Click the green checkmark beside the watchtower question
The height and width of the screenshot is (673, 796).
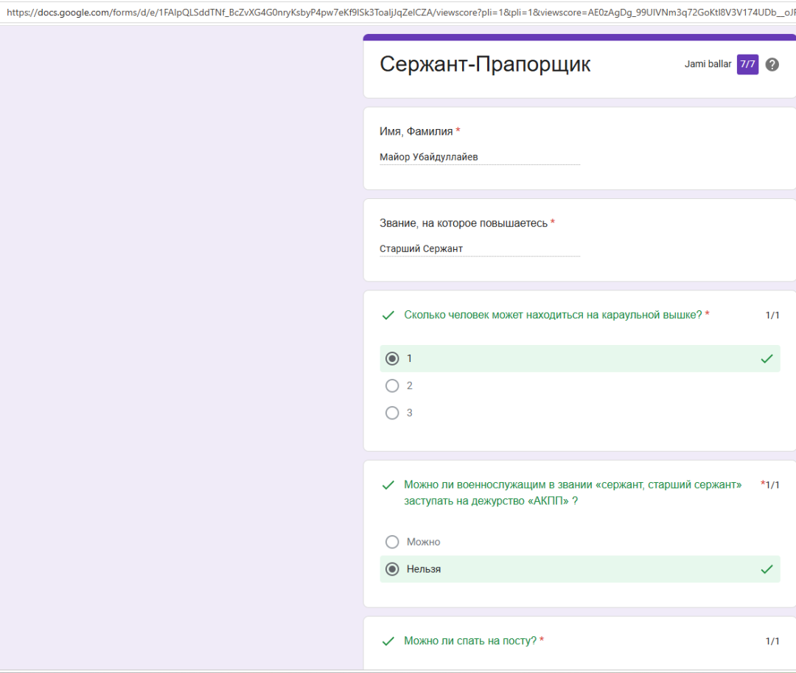388,314
